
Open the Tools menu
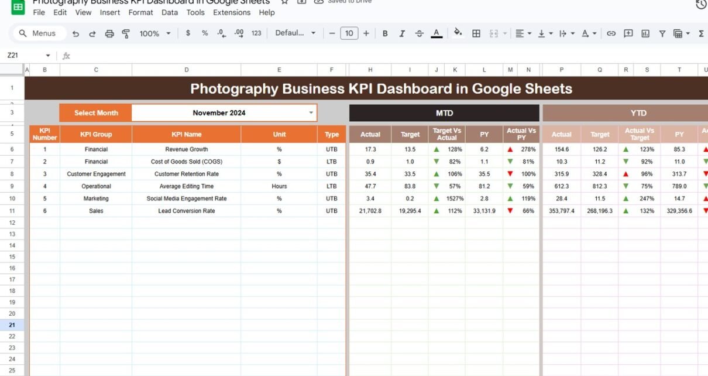tap(195, 12)
